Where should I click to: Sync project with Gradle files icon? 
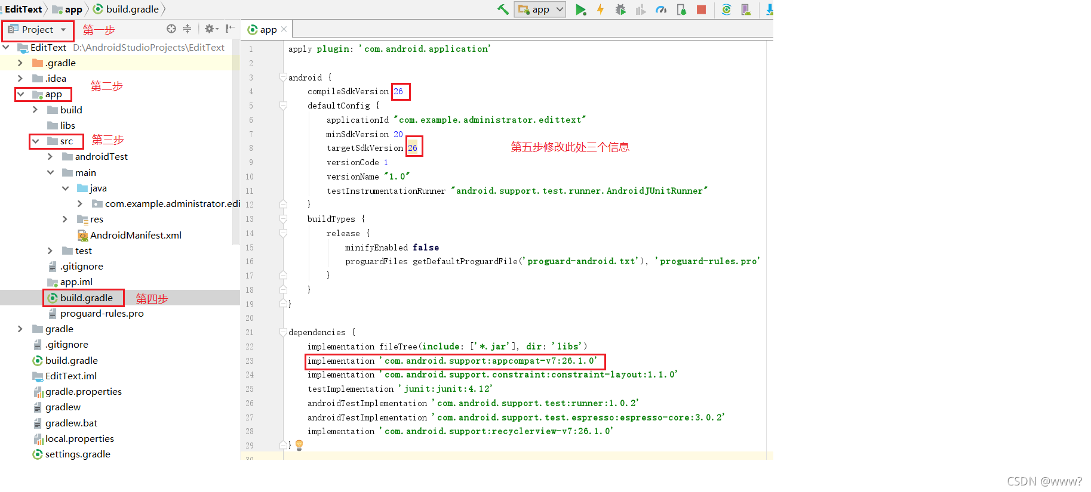pyautogui.click(x=726, y=10)
